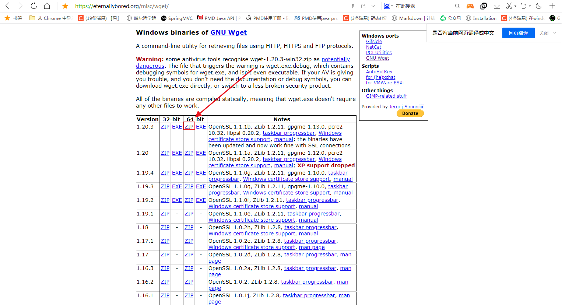562x305 pixels.
Task: Click the undo closed-tab arrow icon
Action: (x=523, y=6)
